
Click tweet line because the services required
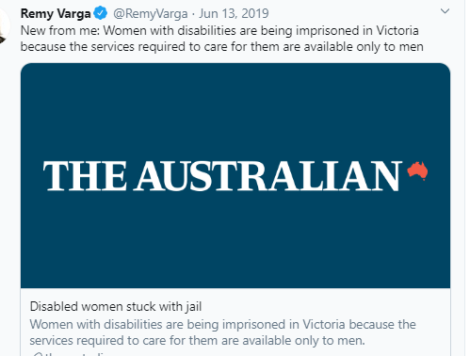click(222, 46)
